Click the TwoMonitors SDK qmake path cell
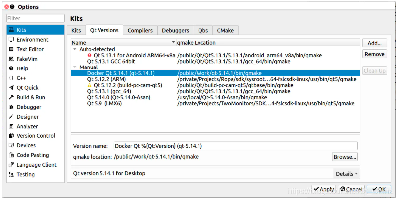This screenshot has width=398, height=200. pos(266,104)
